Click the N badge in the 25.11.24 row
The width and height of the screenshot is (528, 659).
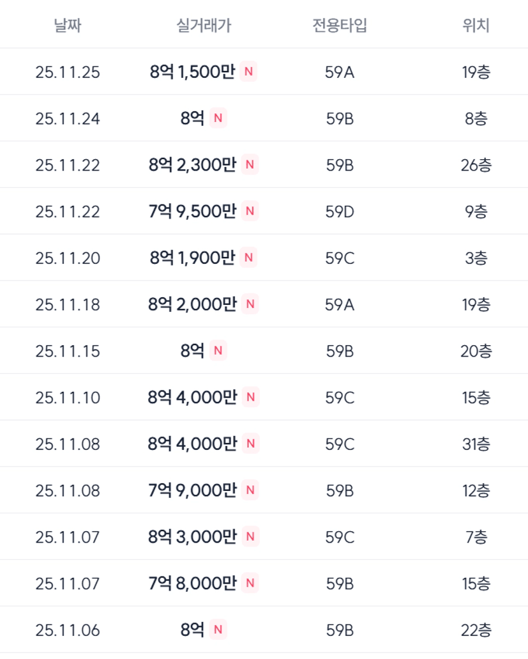click(x=218, y=118)
